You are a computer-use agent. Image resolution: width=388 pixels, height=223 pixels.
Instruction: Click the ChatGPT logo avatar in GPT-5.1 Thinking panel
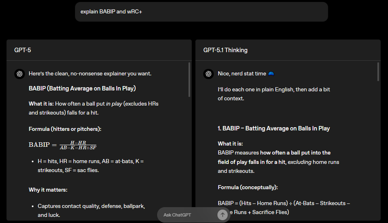point(208,74)
